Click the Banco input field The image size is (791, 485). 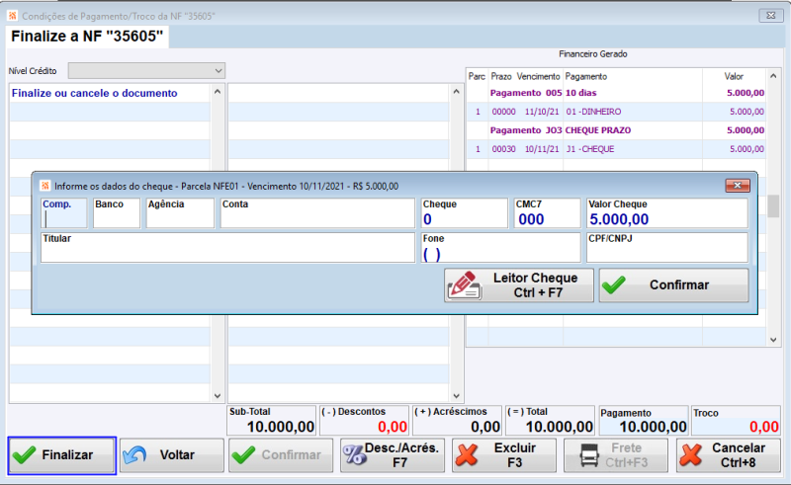click(x=117, y=213)
